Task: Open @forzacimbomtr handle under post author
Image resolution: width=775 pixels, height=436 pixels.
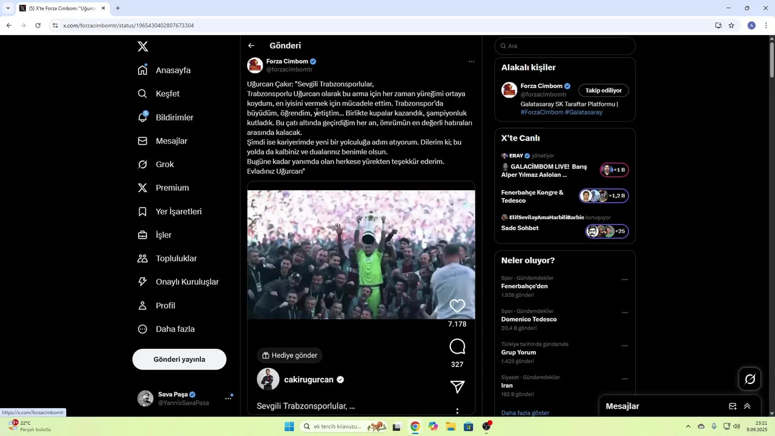Action: (289, 70)
